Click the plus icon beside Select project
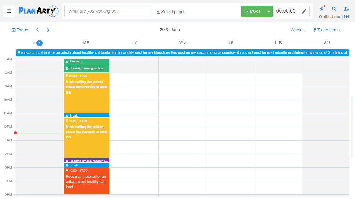The height and width of the screenshot is (199, 355). tap(158, 11)
